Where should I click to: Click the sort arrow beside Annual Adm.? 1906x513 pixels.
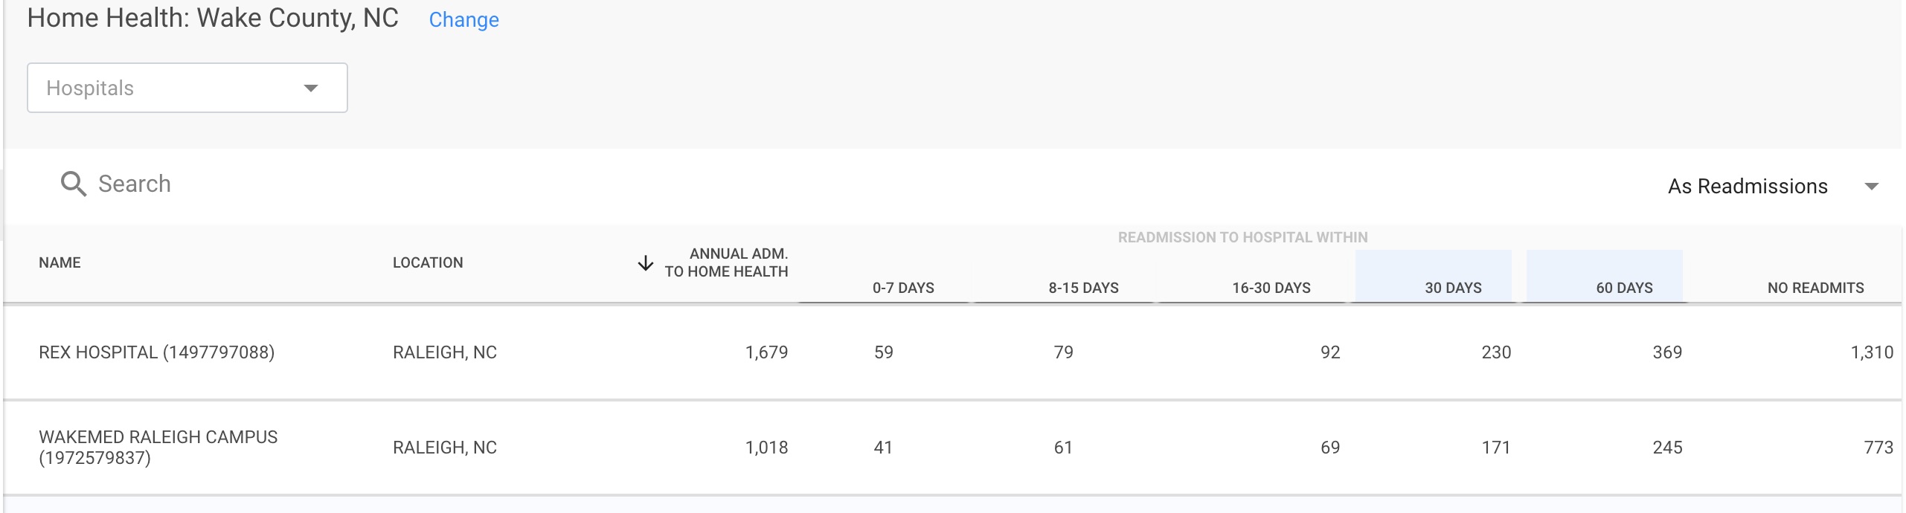pos(646,263)
